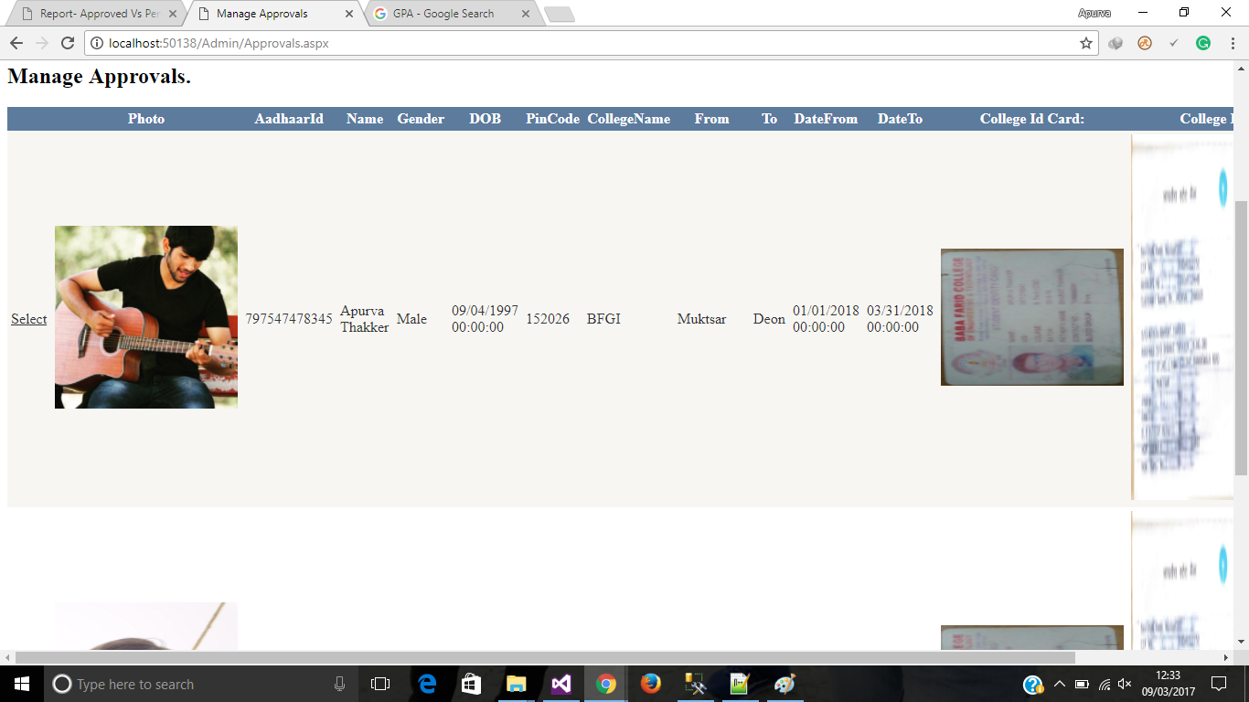Click Select link for Apurva Thakker
The image size is (1249, 702).
click(28, 319)
